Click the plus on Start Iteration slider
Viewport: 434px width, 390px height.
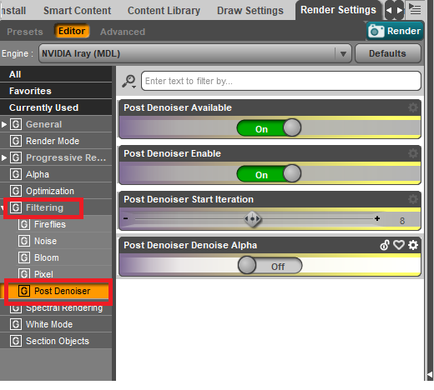click(377, 218)
